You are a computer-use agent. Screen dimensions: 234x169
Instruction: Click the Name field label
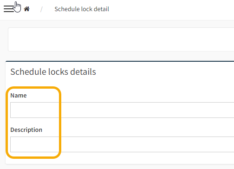pos(19,96)
